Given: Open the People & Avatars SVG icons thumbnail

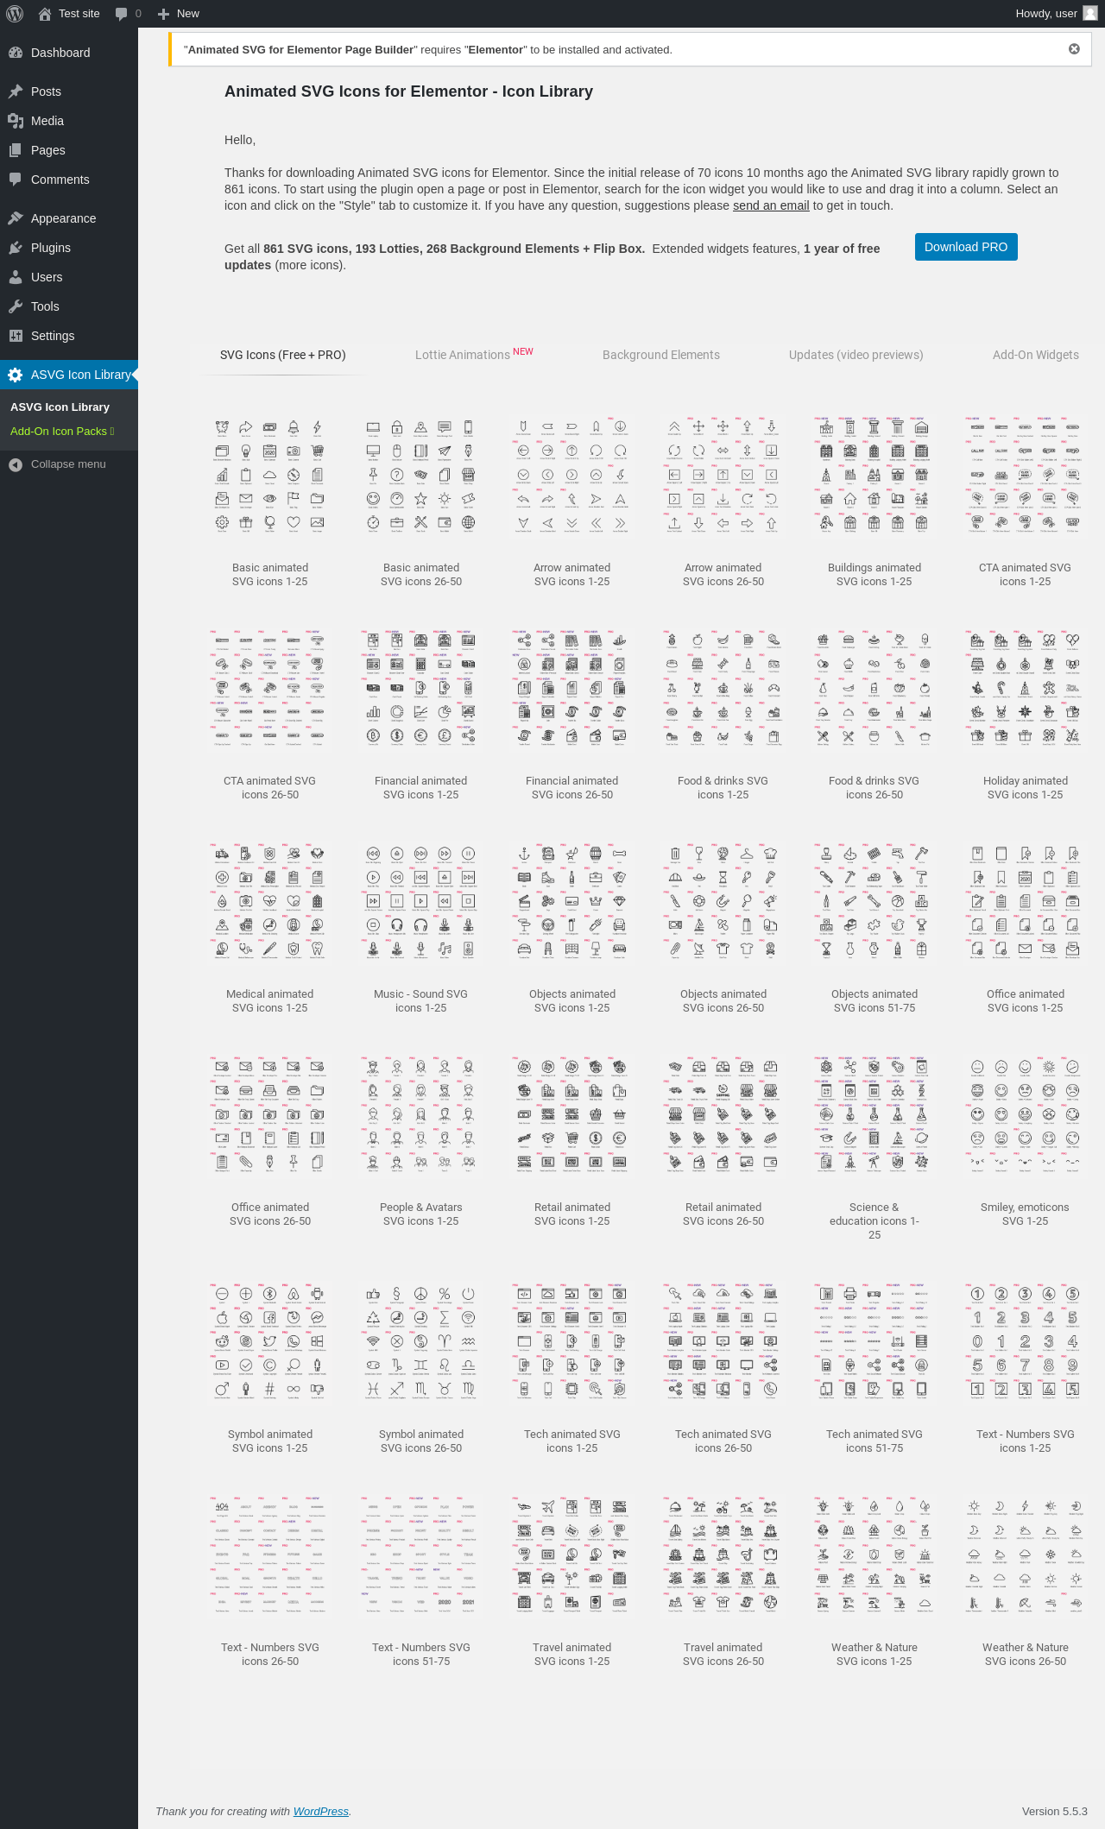Looking at the screenshot, I should point(421,1114).
